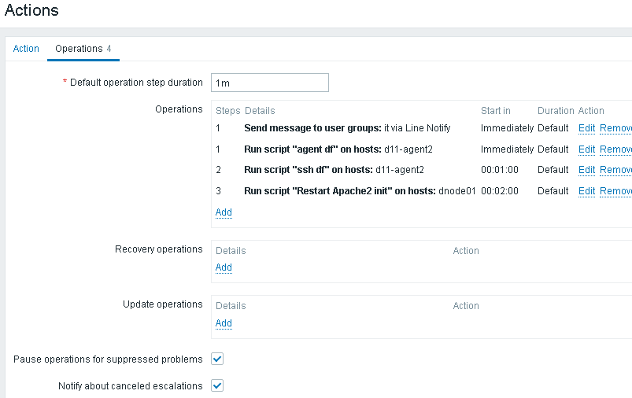The width and height of the screenshot is (632, 398).
Task: Add a new operation step
Action: tap(224, 212)
